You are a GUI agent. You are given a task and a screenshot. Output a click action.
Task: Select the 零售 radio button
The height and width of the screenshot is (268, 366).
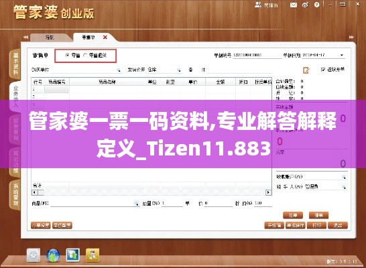(68, 56)
